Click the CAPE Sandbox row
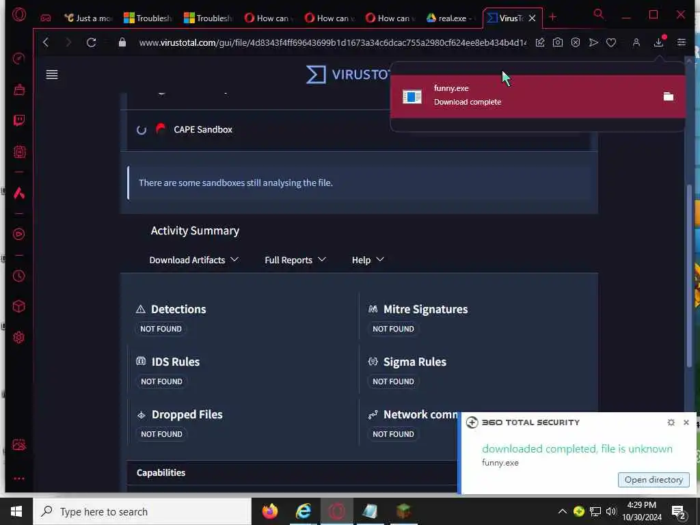This screenshot has width=700, height=525. [x=359, y=129]
